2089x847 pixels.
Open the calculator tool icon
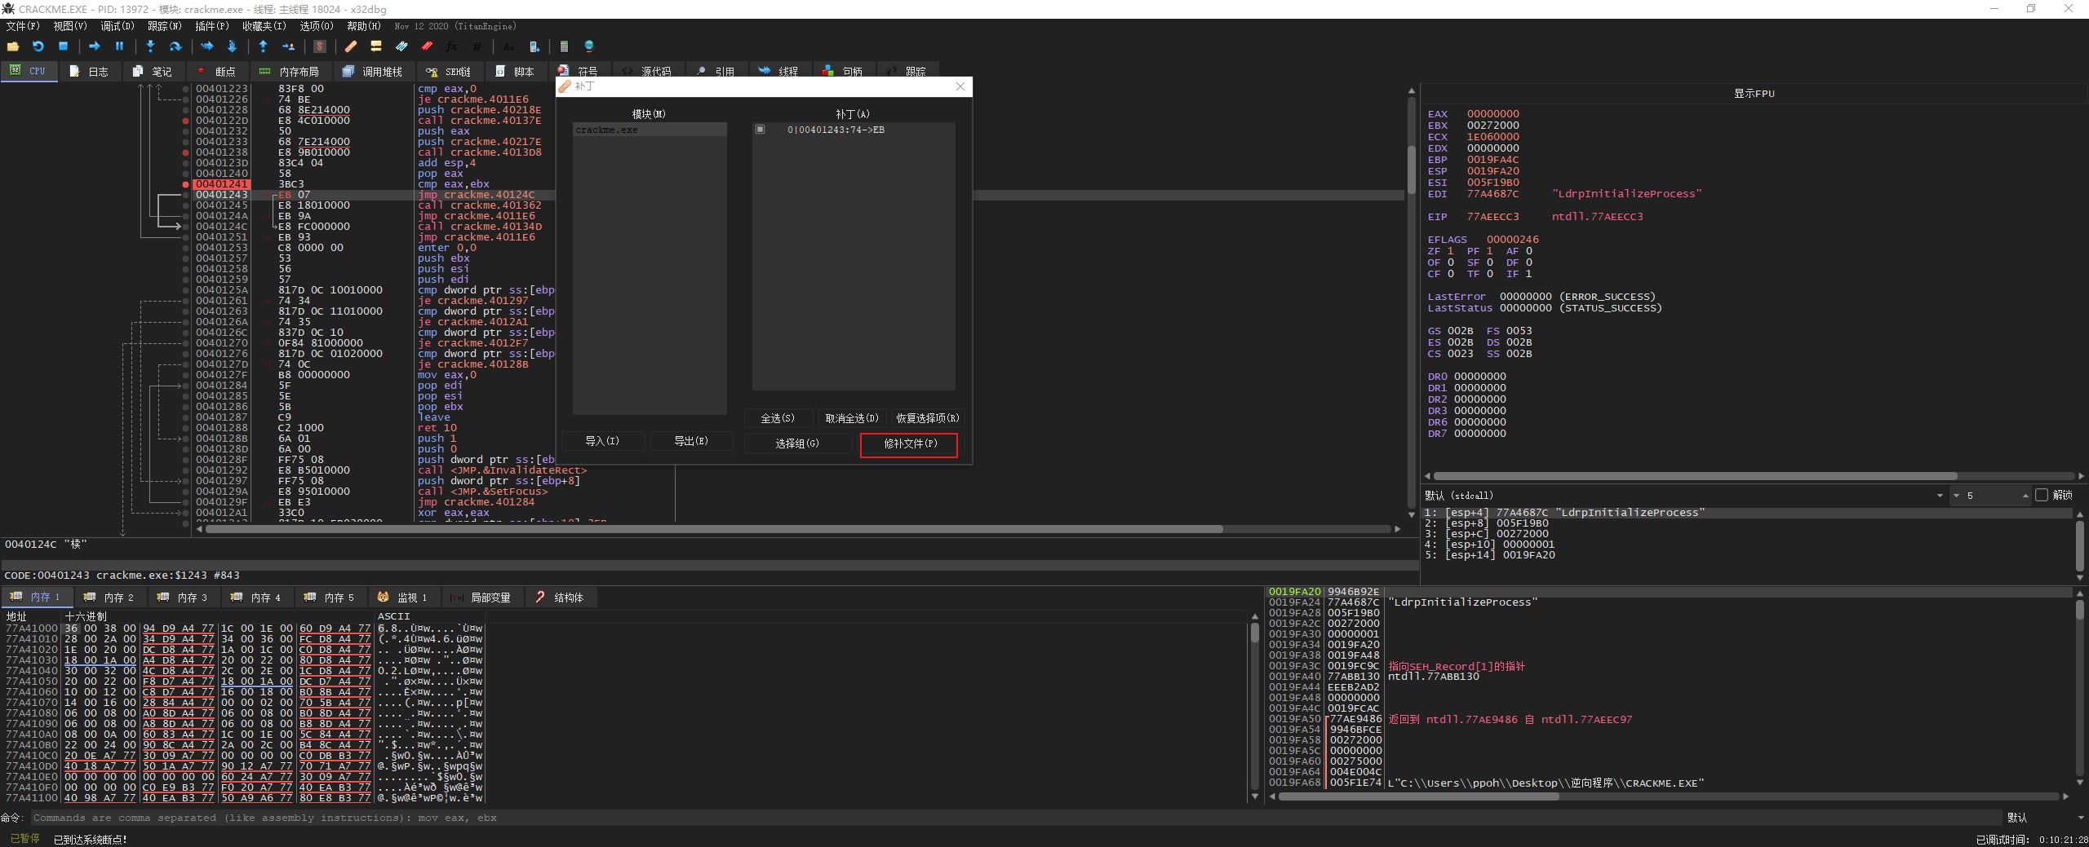pyautogui.click(x=564, y=46)
